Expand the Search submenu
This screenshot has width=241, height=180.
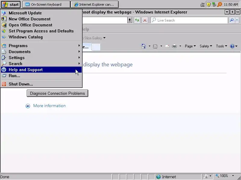41,64
